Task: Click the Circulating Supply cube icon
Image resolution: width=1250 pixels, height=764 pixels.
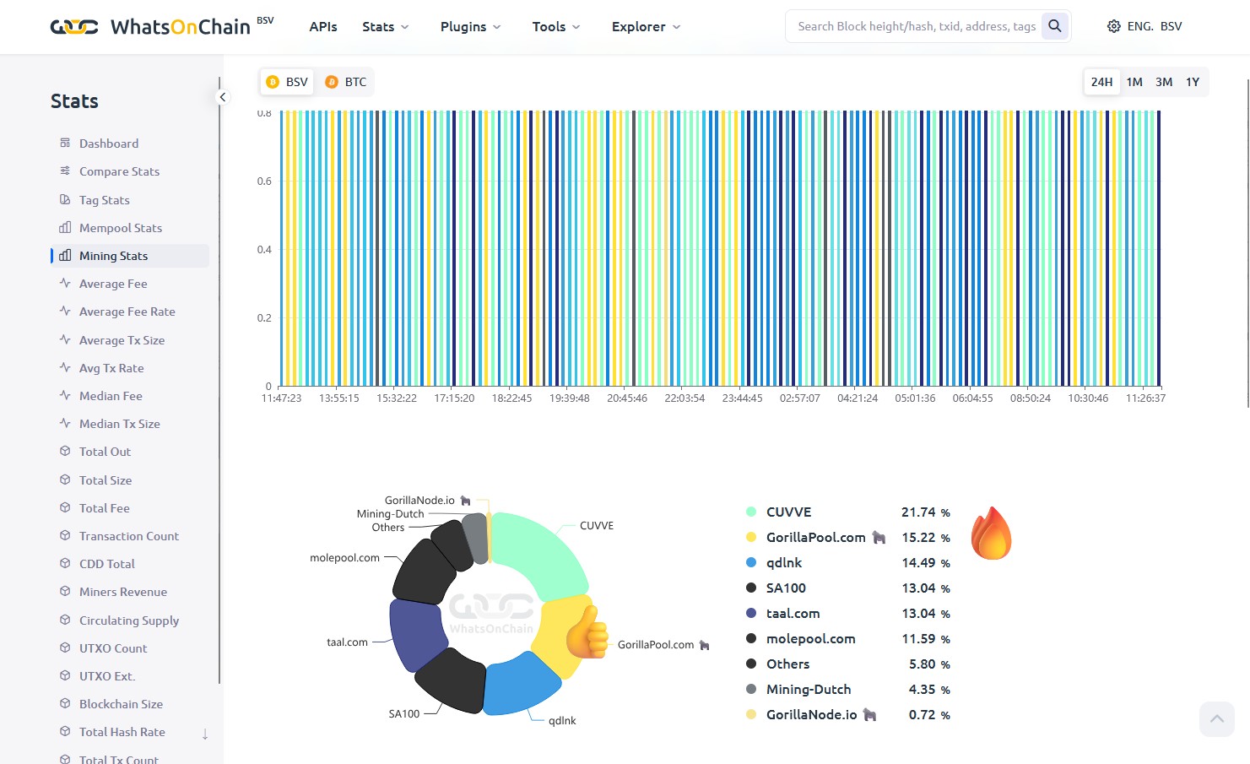Action: click(x=65, y=620)
